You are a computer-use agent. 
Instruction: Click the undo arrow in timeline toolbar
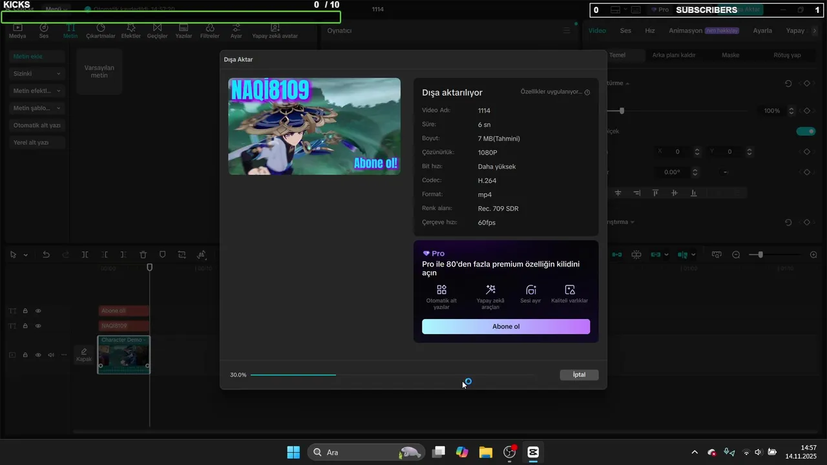(x=46, y=255)
